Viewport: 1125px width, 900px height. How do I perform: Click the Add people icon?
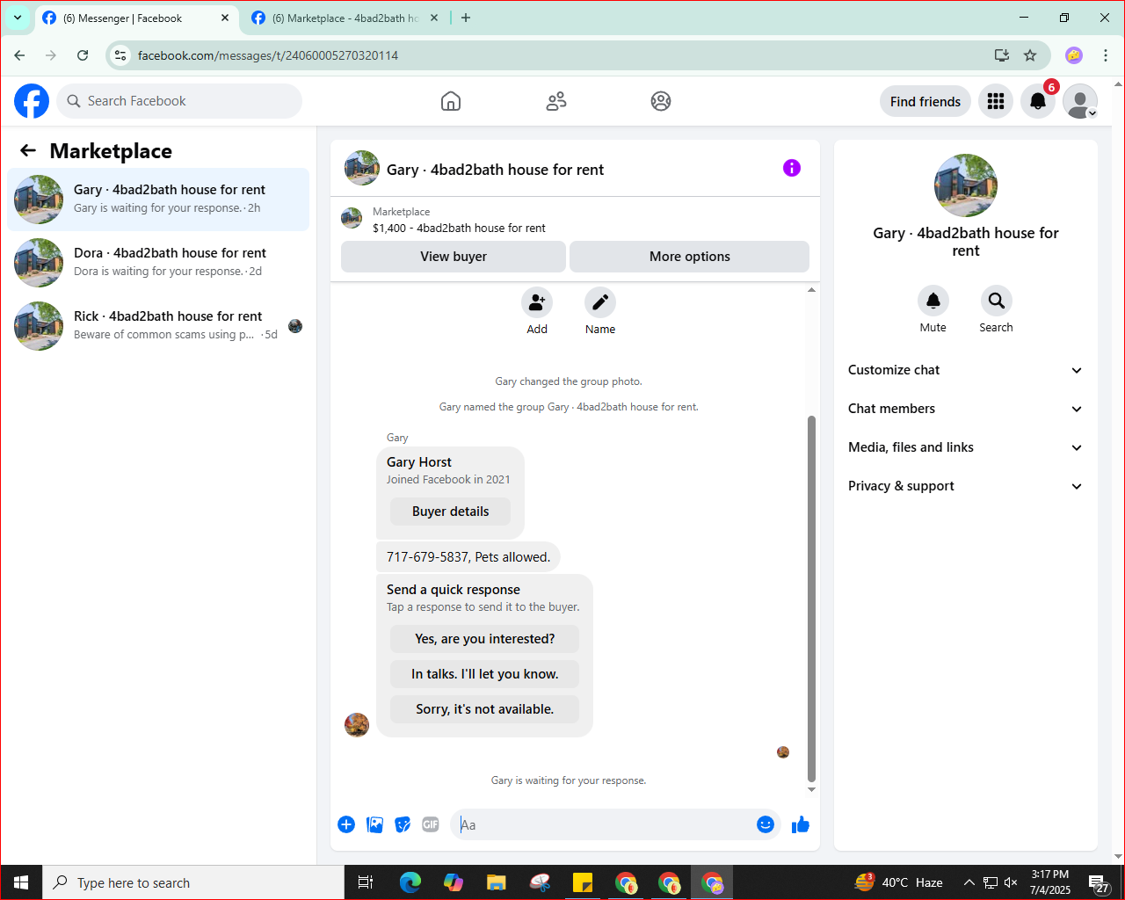tap(537, 302)
